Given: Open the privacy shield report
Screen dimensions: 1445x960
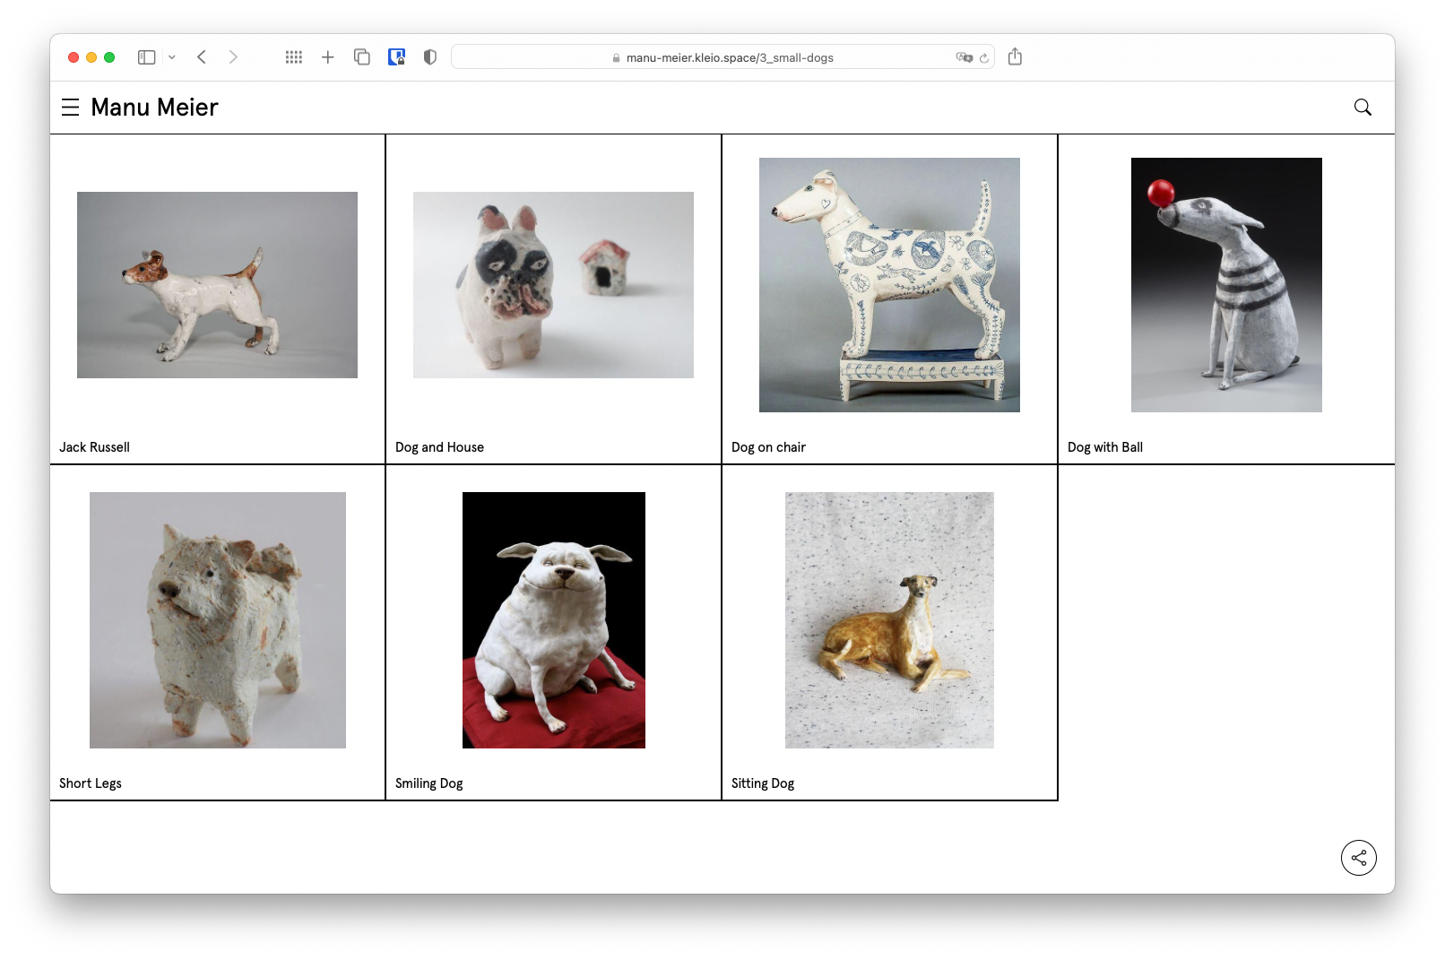Looking at the screenshot, I should (430, 57).
